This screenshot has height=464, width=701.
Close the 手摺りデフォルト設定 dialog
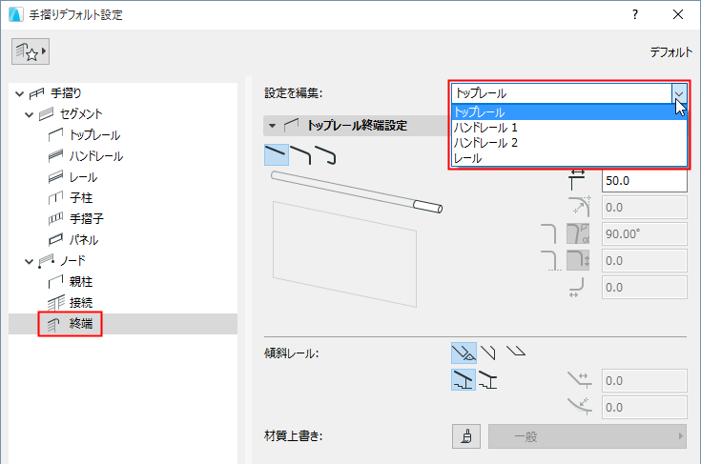point(678,14)
